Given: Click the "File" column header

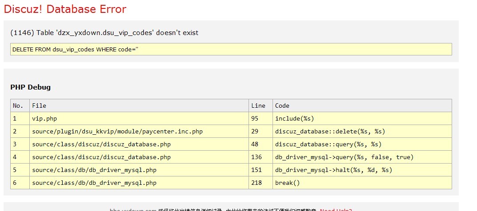Looking at the screenshot, I should click(x=39, y=105).
